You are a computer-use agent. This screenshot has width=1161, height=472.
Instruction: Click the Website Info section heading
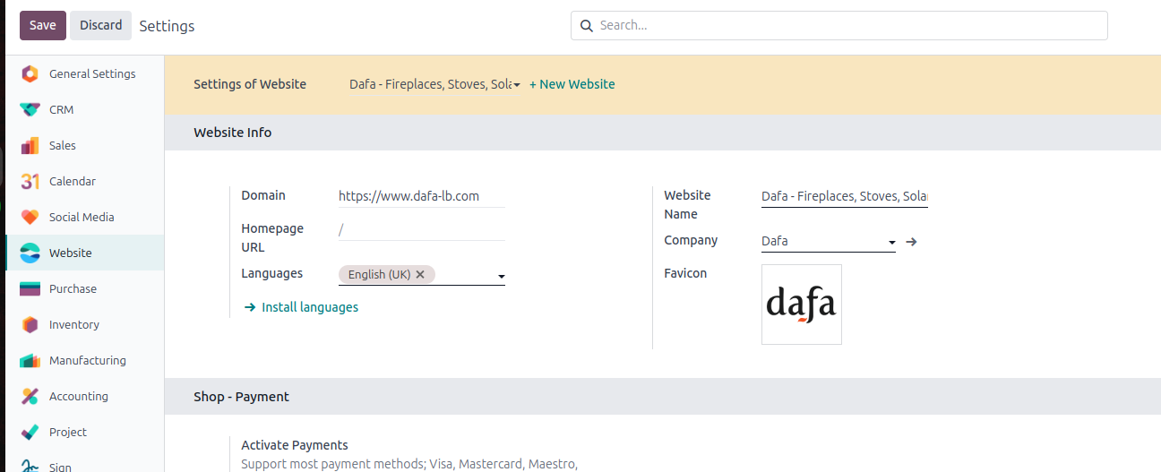233,133
